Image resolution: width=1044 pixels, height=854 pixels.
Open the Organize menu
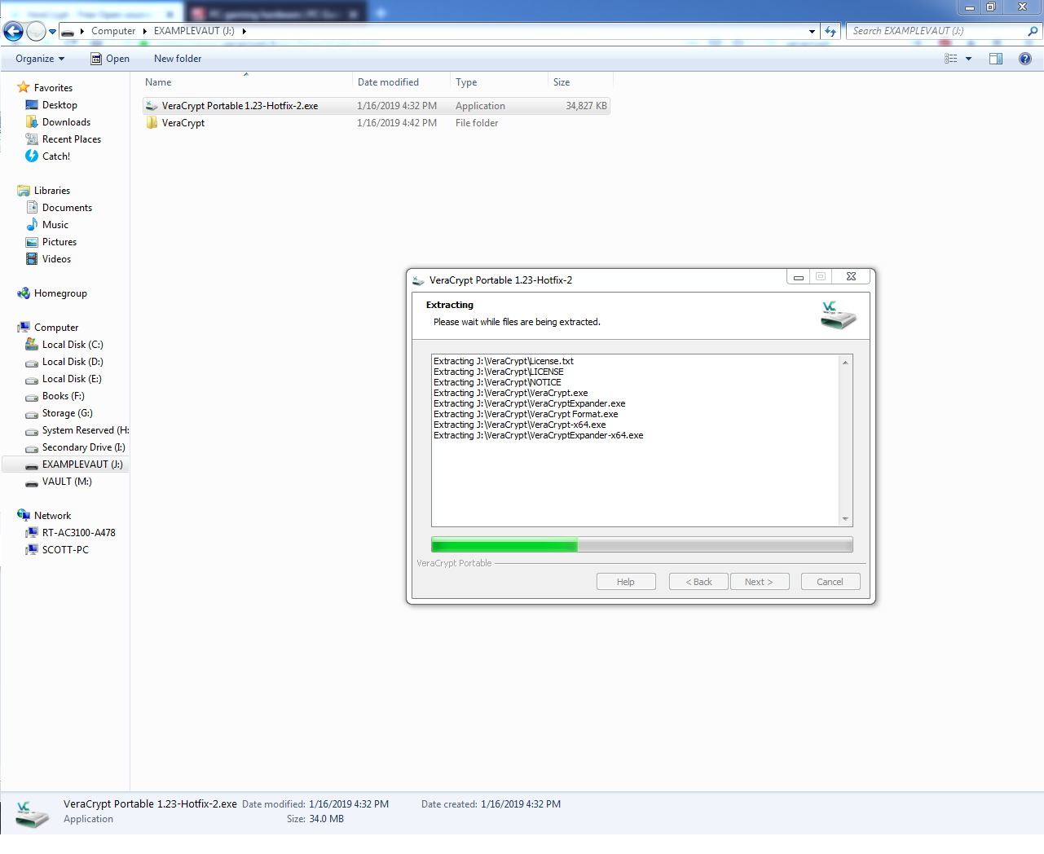tap(40, 59)
